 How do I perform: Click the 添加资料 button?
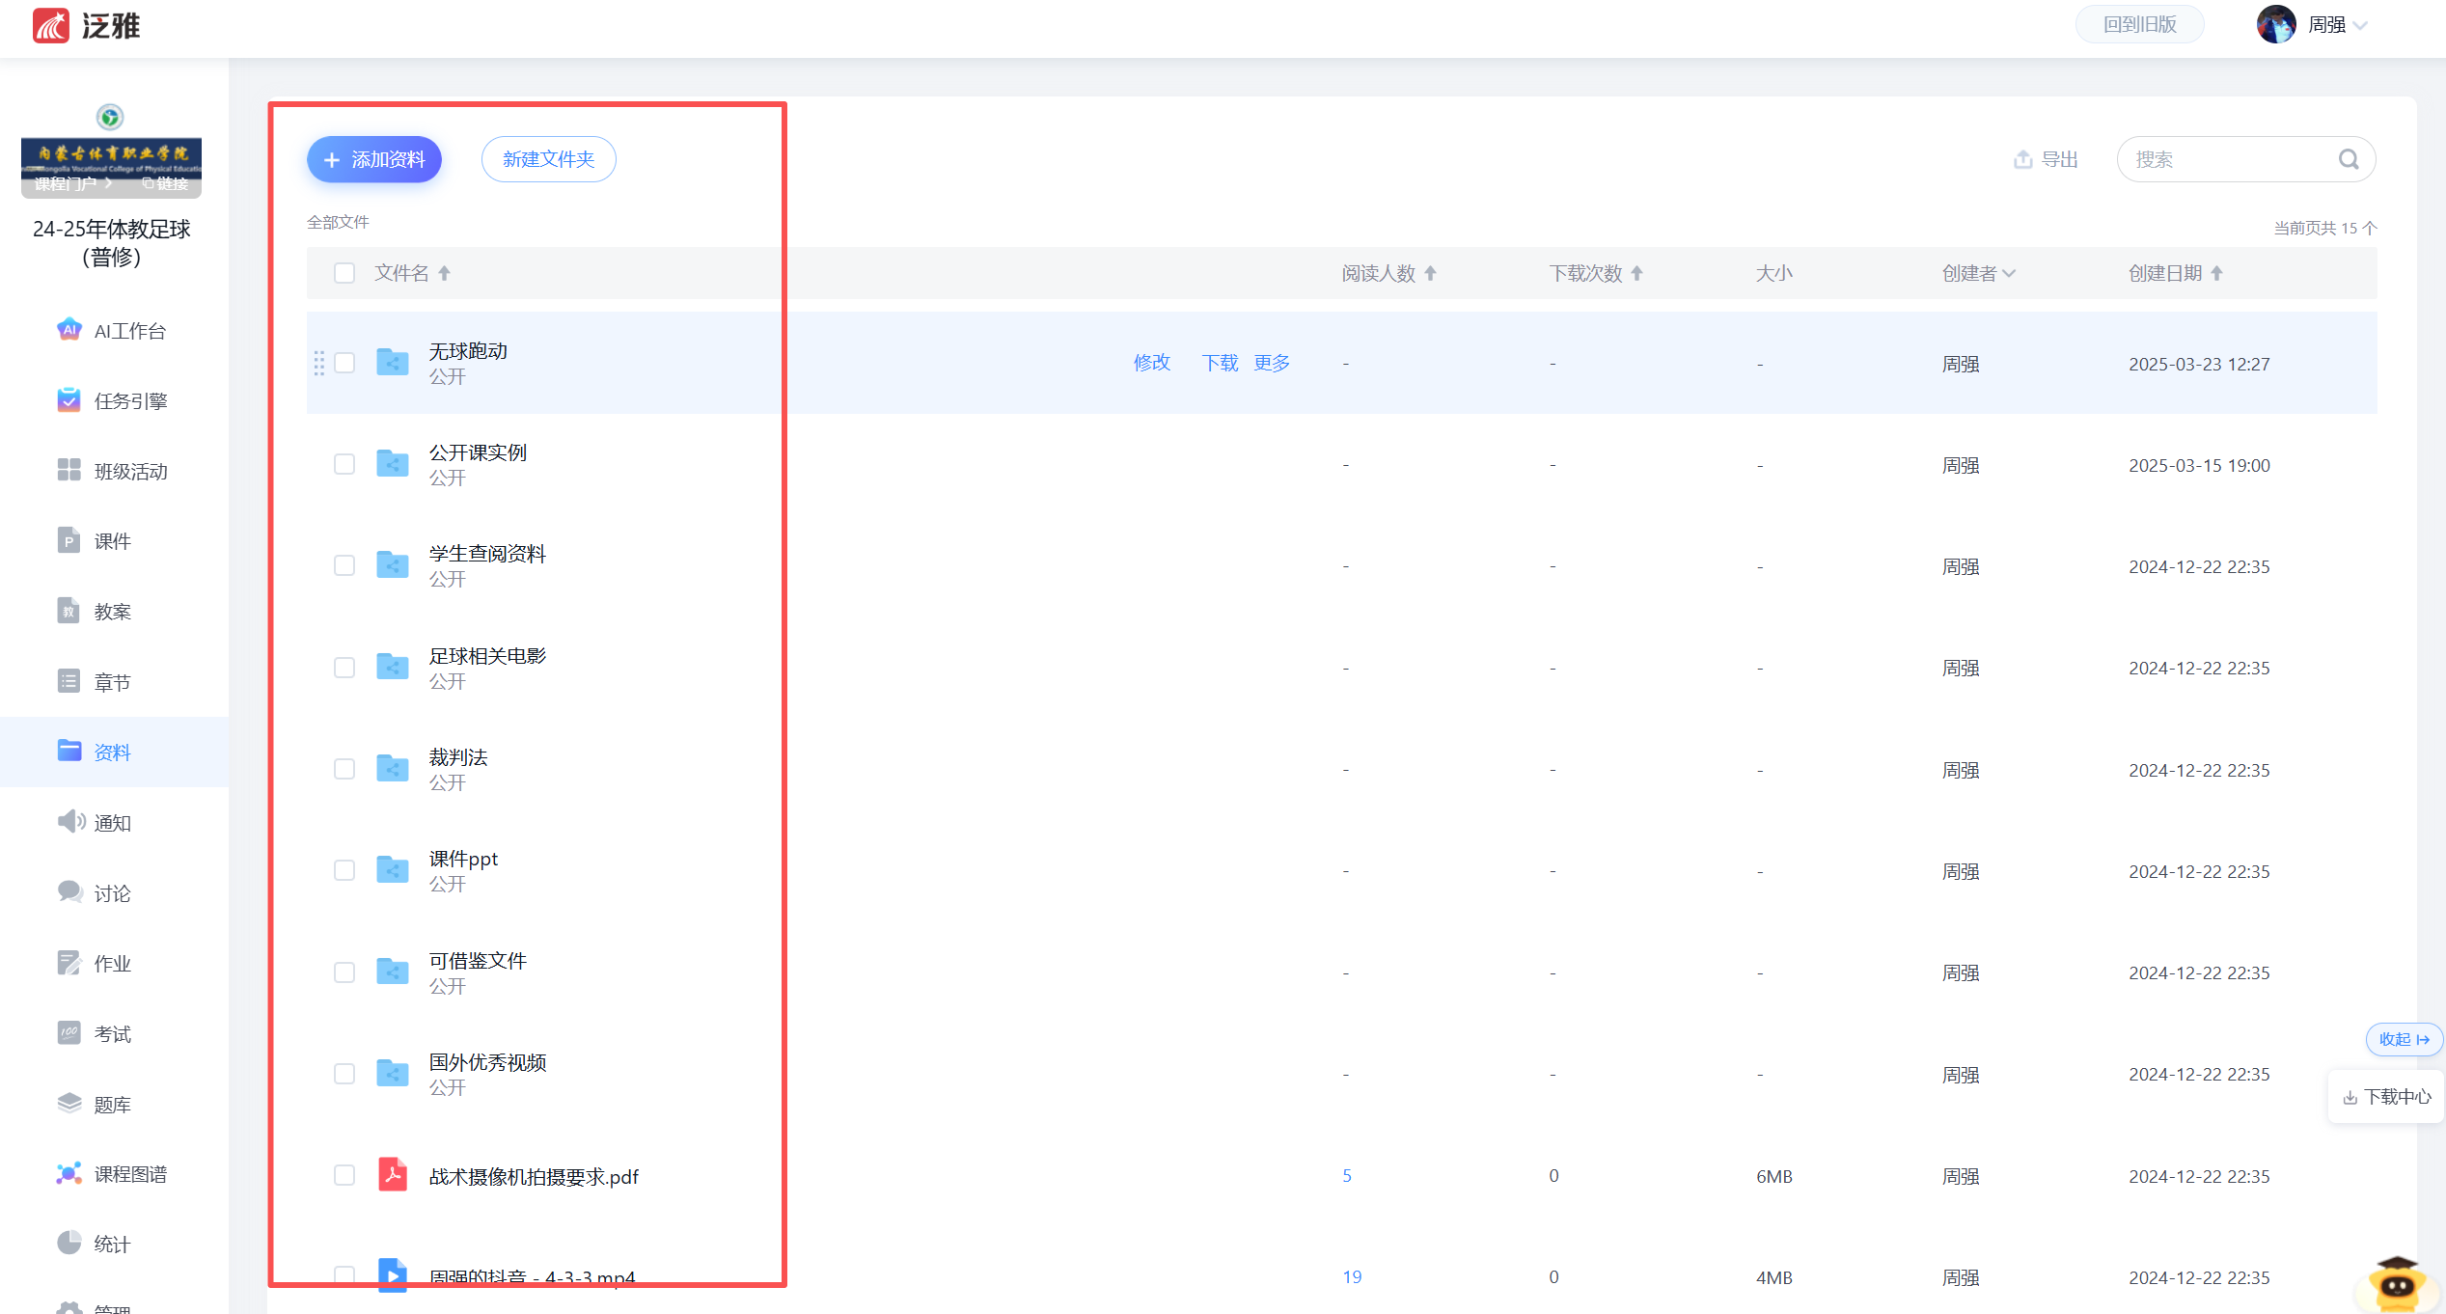coord(374,159)
